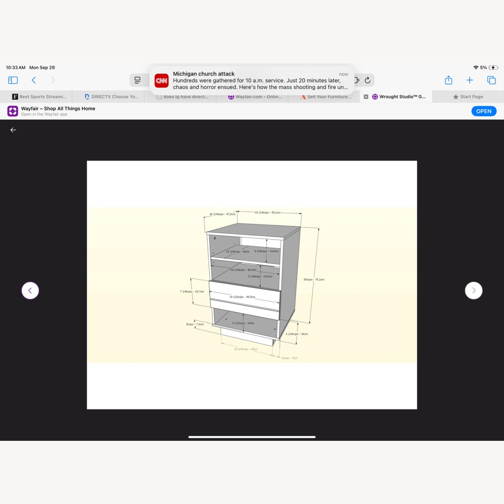Open the Start Page tab

(x=468, y=97)
